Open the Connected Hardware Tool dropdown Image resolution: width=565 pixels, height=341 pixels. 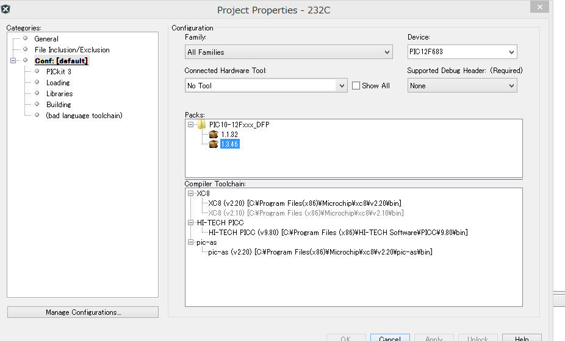point(266,86)
